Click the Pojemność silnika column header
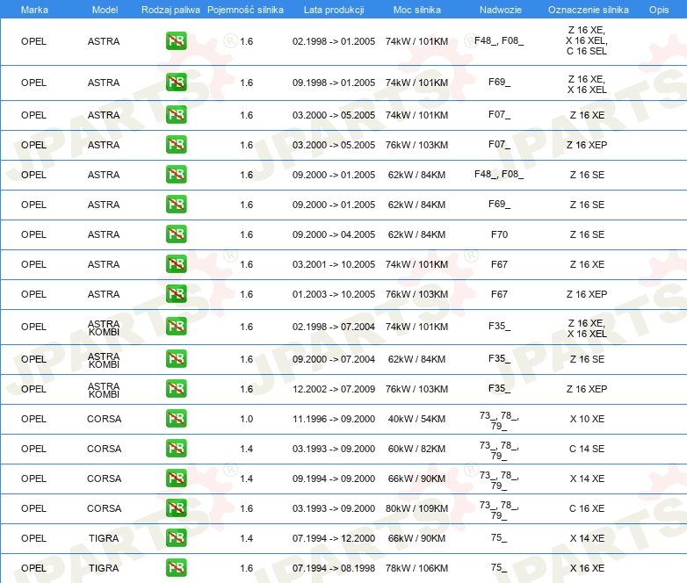 tap(245, 9)
